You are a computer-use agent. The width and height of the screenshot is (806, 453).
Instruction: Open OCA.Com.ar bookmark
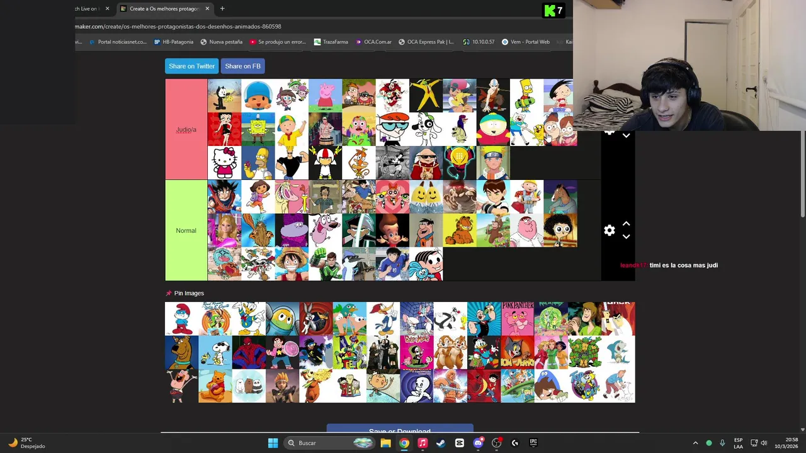pyautogui.click(x=373, y=42)
